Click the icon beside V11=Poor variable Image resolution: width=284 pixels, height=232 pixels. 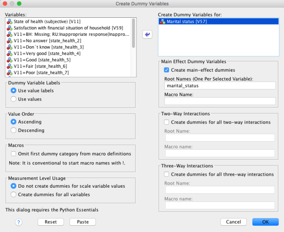9,73
